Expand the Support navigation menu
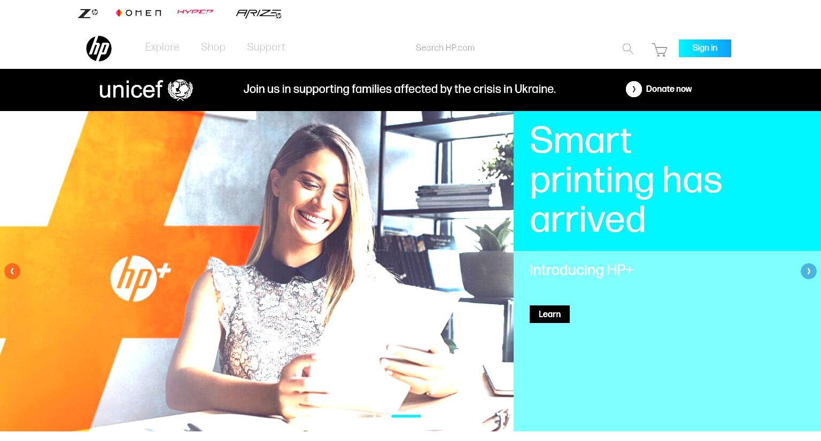Screen dimensions: 821x441 pyautogui.click(x=266, y=48)
